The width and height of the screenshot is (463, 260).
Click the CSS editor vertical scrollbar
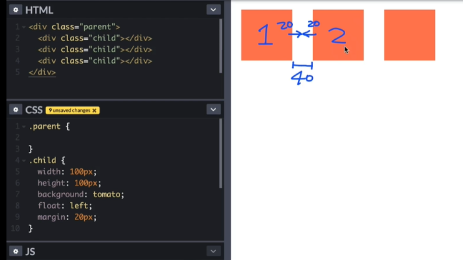[221, 153]
